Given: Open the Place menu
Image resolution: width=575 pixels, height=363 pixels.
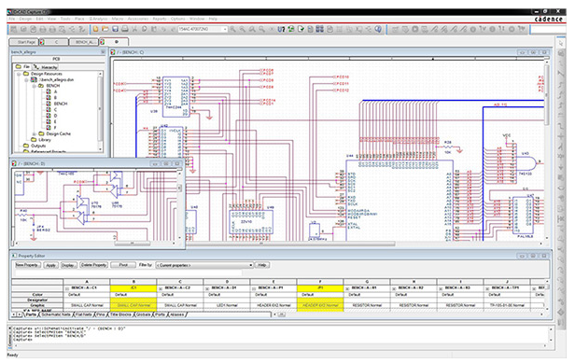Looking at the screenshot, I should point(79,19).
